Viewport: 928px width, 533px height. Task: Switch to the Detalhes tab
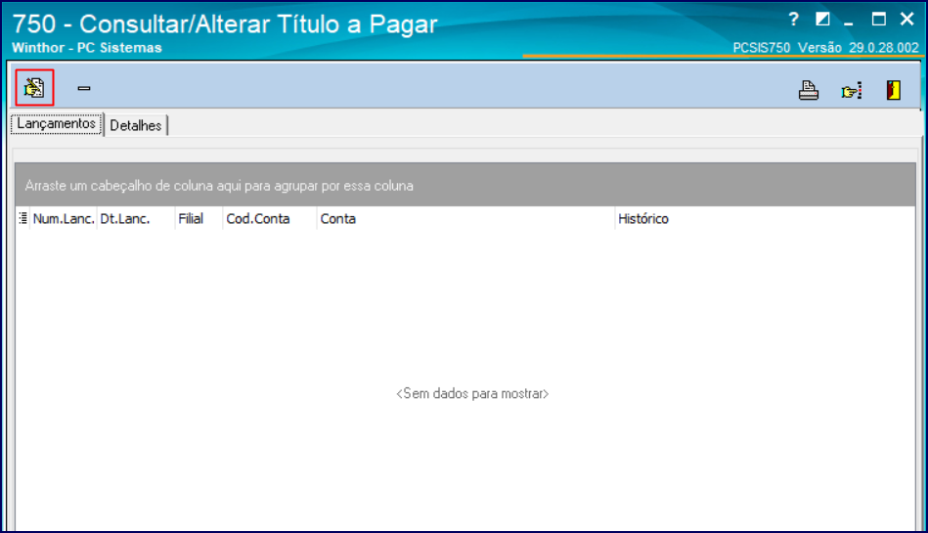pyautogui.click(x=136, y=125)
